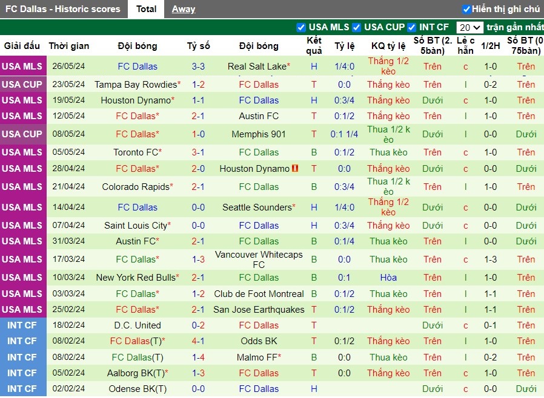Click the USA CUP label on 08/05/24
Screen dimensions: 544x398
[x=22, y=134]
